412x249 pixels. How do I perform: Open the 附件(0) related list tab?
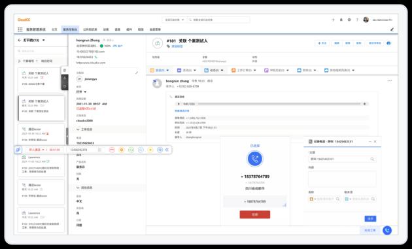click(306, 71)
